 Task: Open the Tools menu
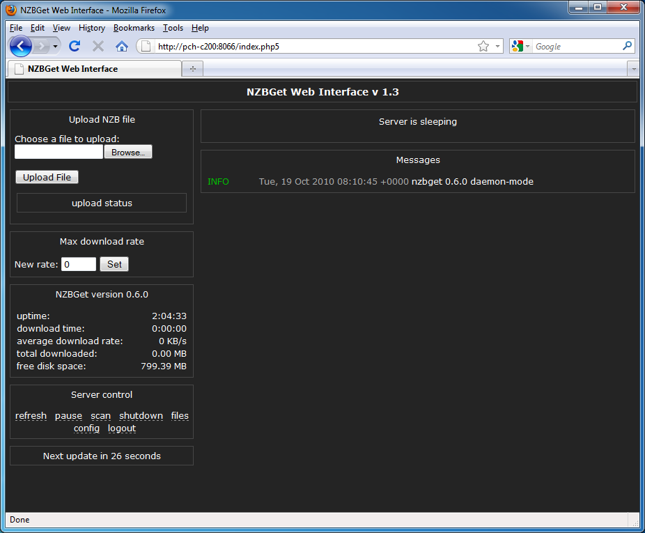click(x=173, y=28)
